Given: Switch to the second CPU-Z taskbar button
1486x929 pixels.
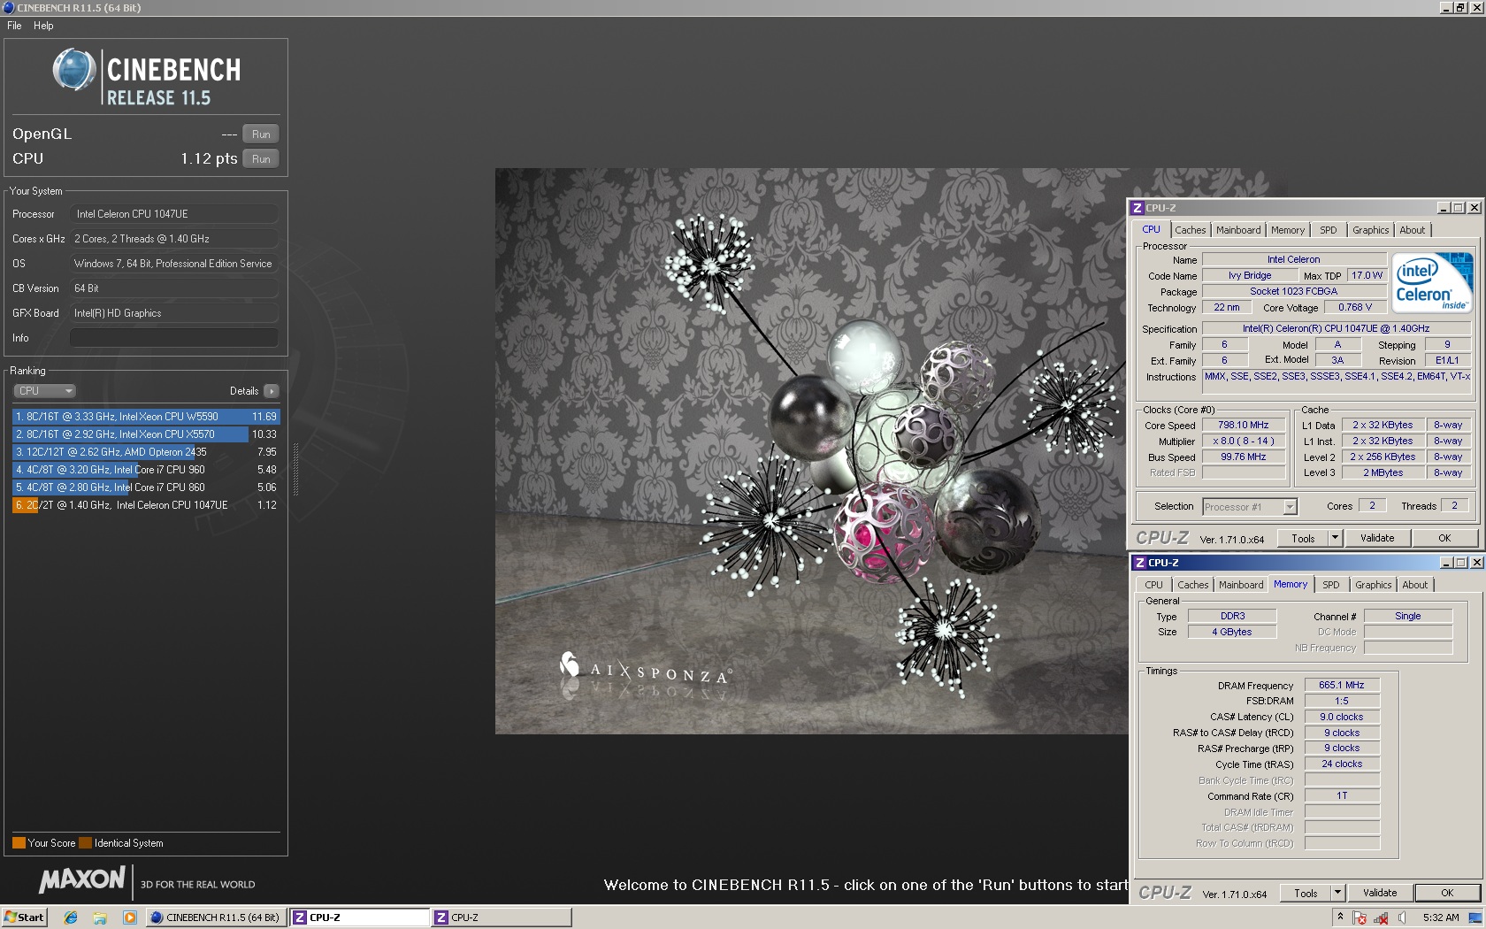Looking at the screenshot, I should coord(502,917).
